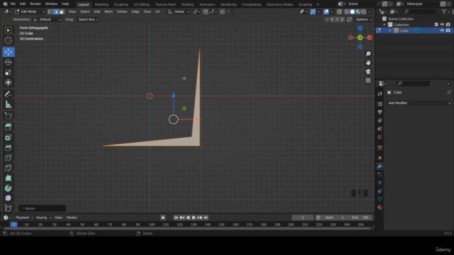Select the Cursor tool

click(x=9, y=40)
